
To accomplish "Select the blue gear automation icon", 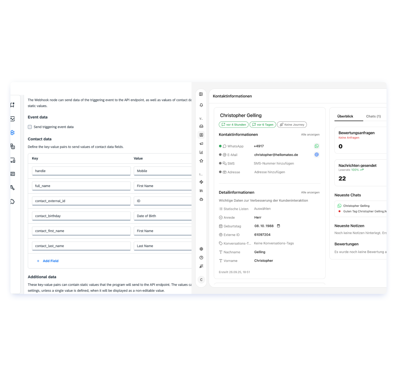I will click(x=13, y=133).
